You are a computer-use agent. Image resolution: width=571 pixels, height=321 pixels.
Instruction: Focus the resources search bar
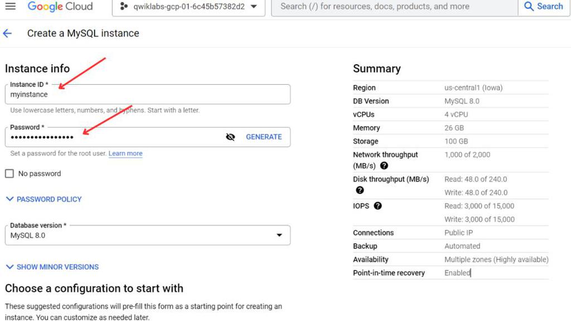click(x=394, y=7)
